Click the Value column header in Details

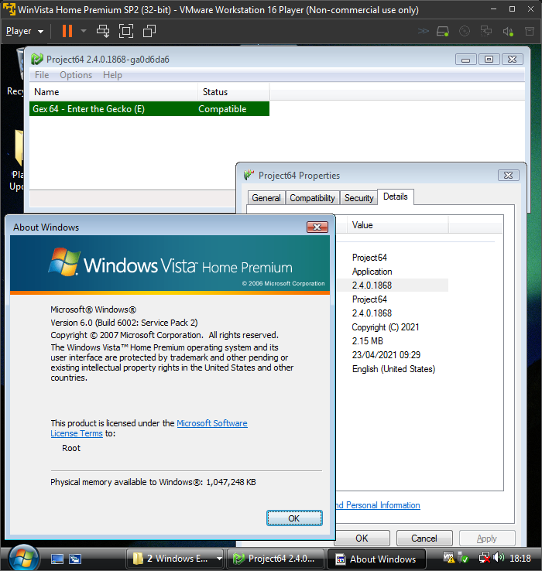click(x=397, y=225)
